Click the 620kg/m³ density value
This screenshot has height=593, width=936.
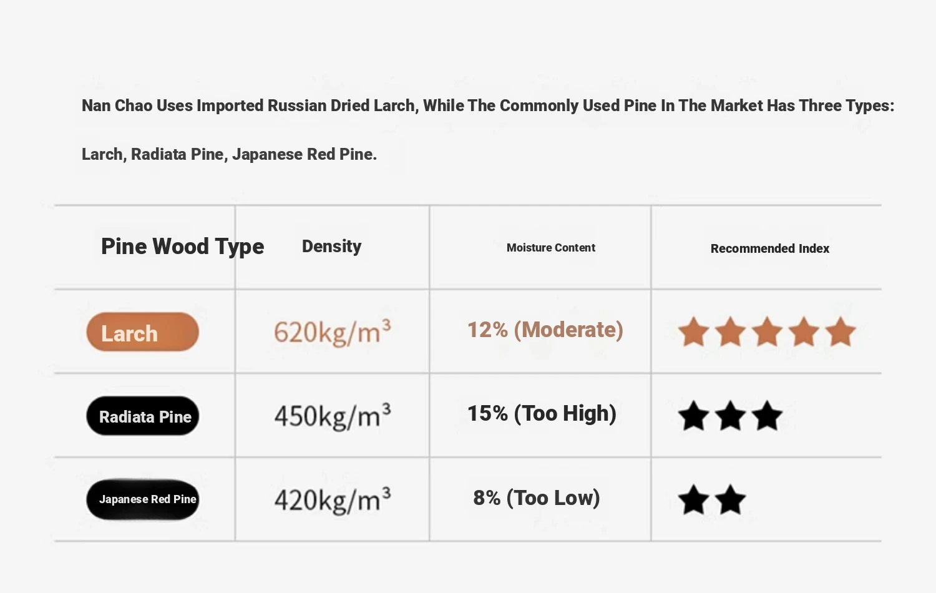(x=332, y=331)
